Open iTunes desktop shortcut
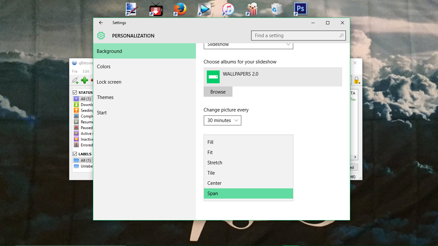Screen dimensions: 438x246 click(x=228, y=9)
